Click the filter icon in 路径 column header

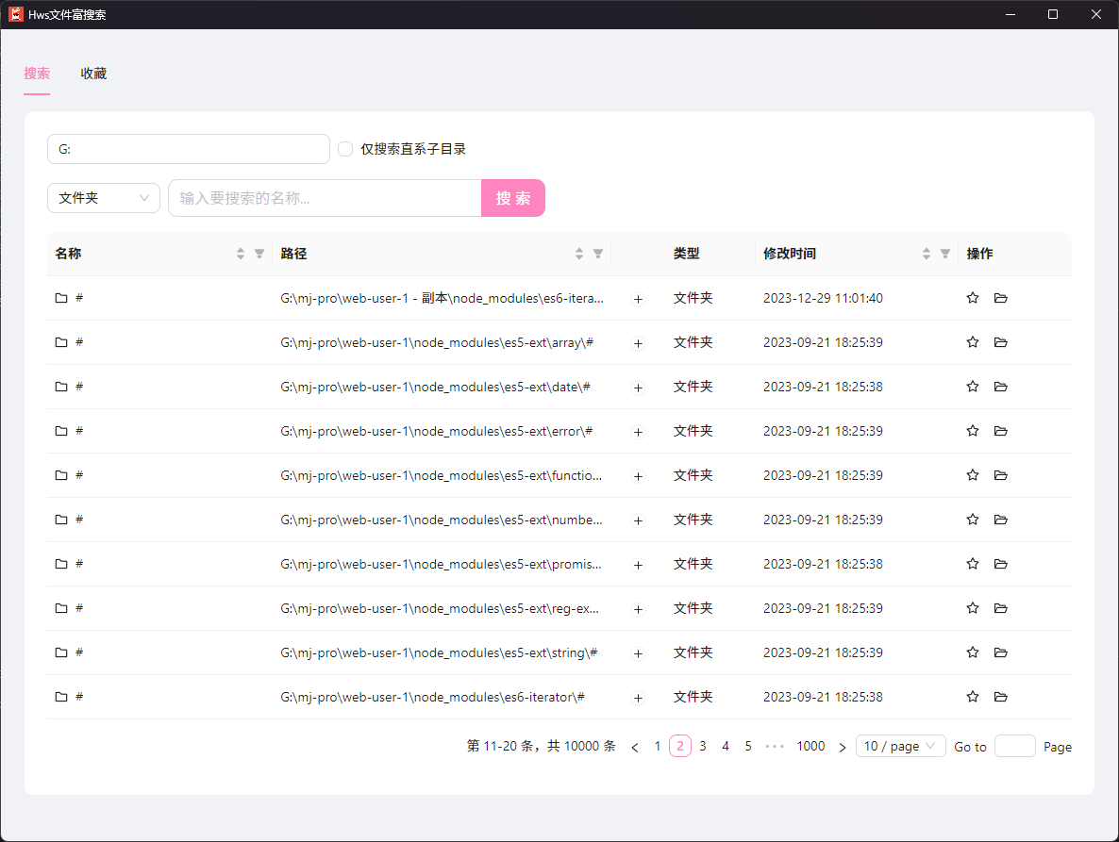[x=598, y=254]
